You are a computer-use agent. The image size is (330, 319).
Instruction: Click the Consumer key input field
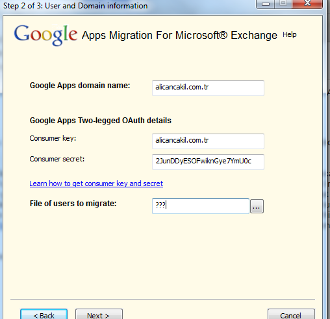[x=208, y=141]
